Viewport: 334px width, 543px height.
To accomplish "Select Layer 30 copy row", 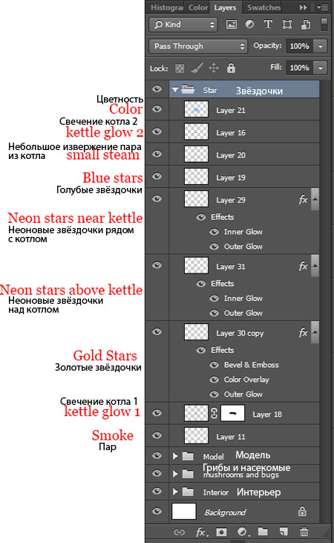I will [x=232, y=333].
